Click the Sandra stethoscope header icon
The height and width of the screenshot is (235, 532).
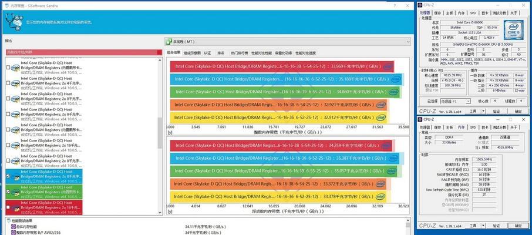pyautogui.click(x=14, y=22)
